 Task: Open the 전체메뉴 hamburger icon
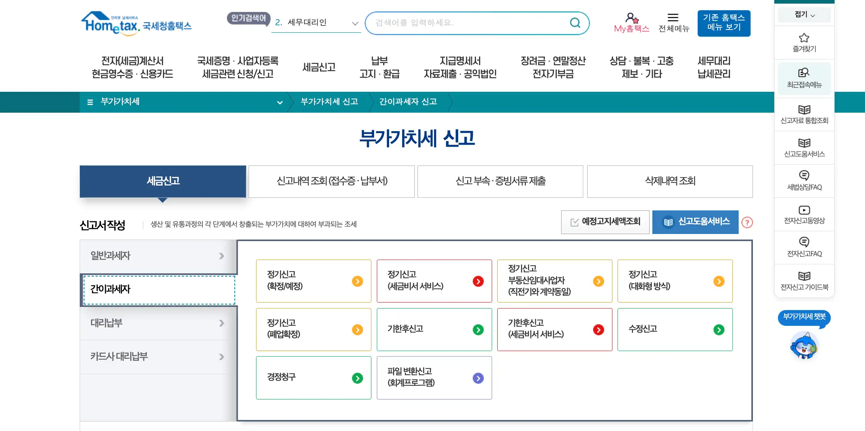(x=674, y=17)
